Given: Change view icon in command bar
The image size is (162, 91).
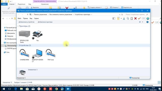Looking at the screenshot, I should click(x=140, y=22).
